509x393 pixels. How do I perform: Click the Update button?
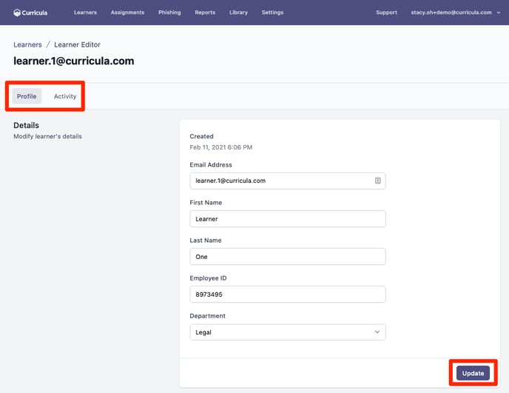pos(473,373)
